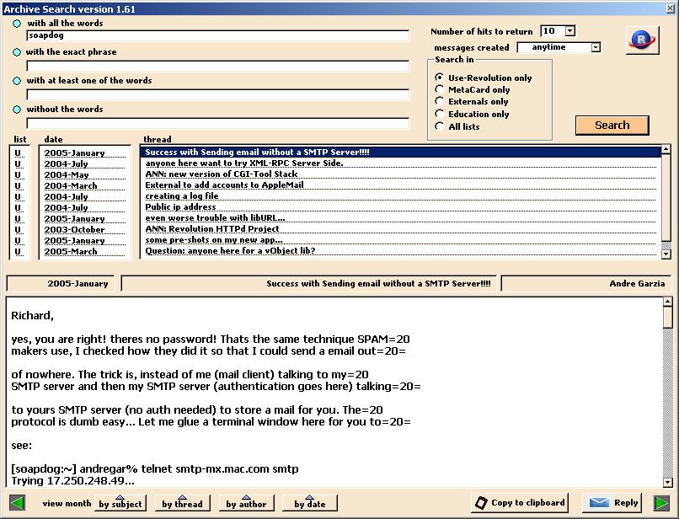Click the cyan bullet beside 'with at least one of the words'
The height and width of the screenshot is (519, 679).
point(18,81)
